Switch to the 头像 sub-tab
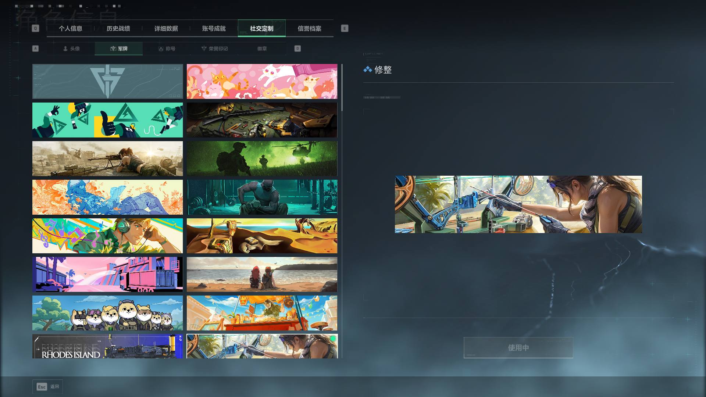The image size is (706, 397). click(71, 49)
